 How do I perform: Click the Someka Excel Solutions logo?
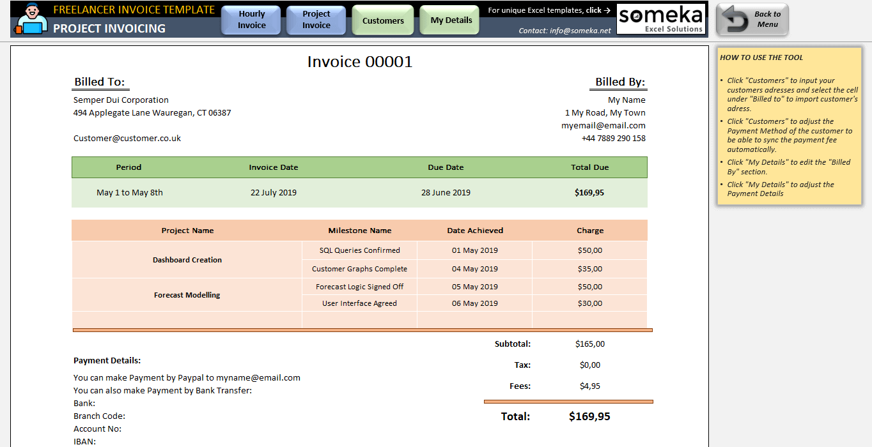click(661, 19)
